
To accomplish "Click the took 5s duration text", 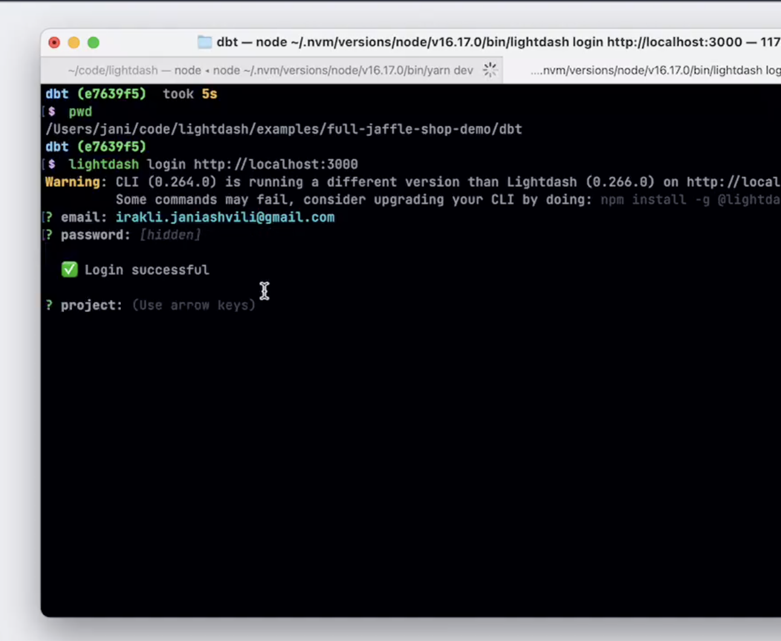I will pos(189,94).
